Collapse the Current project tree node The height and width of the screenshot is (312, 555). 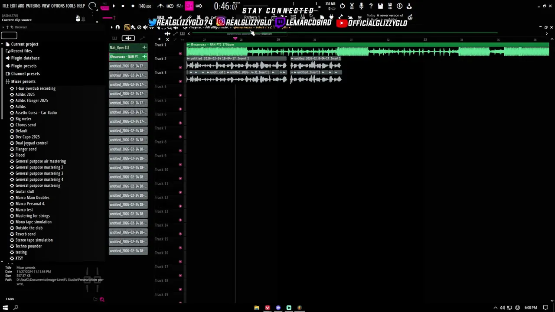[x=2, y=44]
